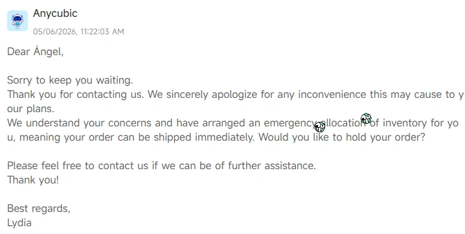Click the pixelated face icon before "of inventory"
This screenshot has width=465, height=234.
pyautogui.click(x=366, y=119)
